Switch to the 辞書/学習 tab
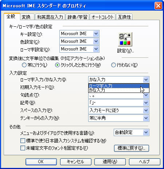164x169 pixels. [78, 17]
